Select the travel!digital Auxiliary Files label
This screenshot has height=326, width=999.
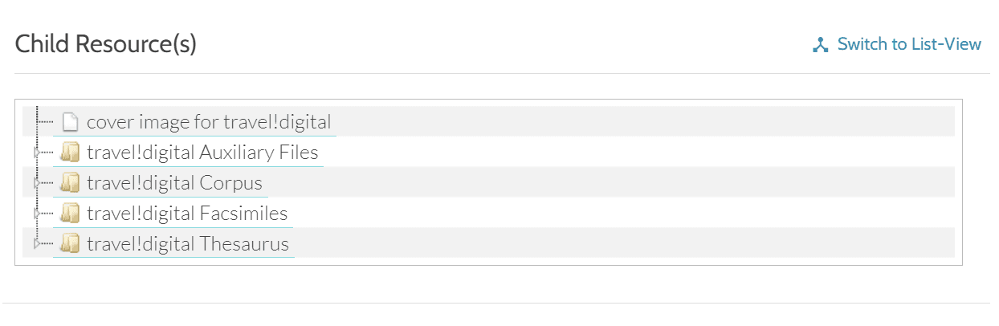(202, 153)
